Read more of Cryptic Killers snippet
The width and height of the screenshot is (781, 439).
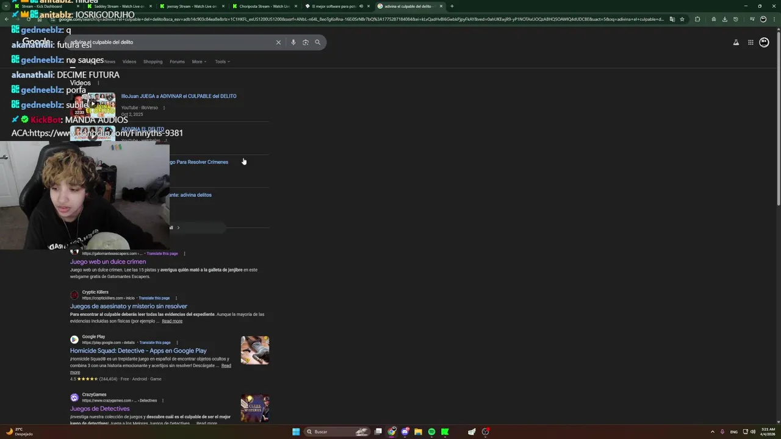pyautogui.click(x=172, y=321)
